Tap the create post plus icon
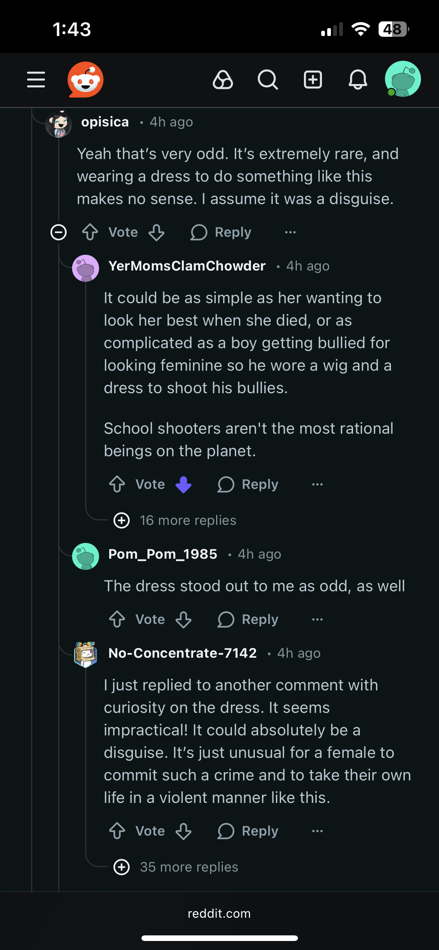This screenshot has height=950, width=439. tap(313, 80)
